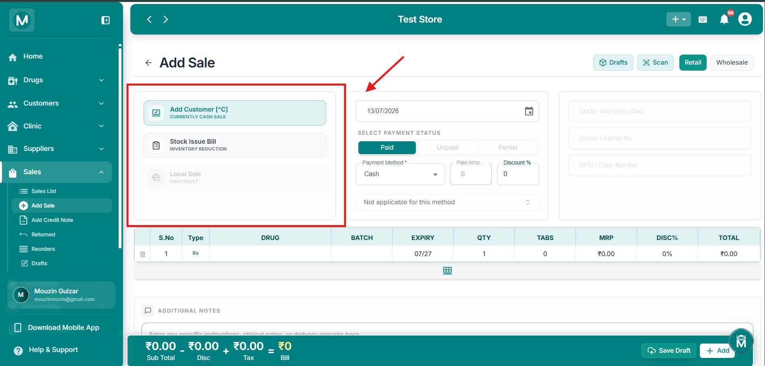Viewport: 765px width, 366px height.
Task: Open Drafts in sidebar submenu
Action: (62, 263)
